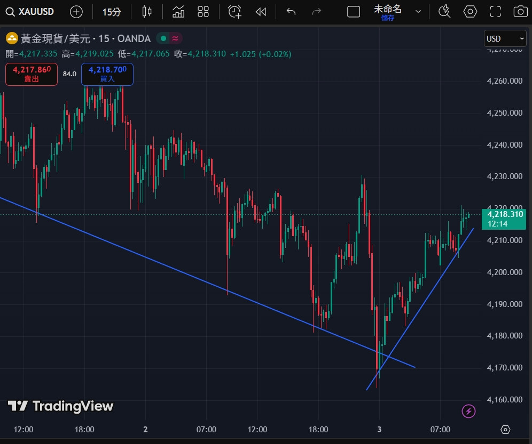Open the XAUUSD symbol search
Viewport: 532px width, 444px height.
[30, 12]
